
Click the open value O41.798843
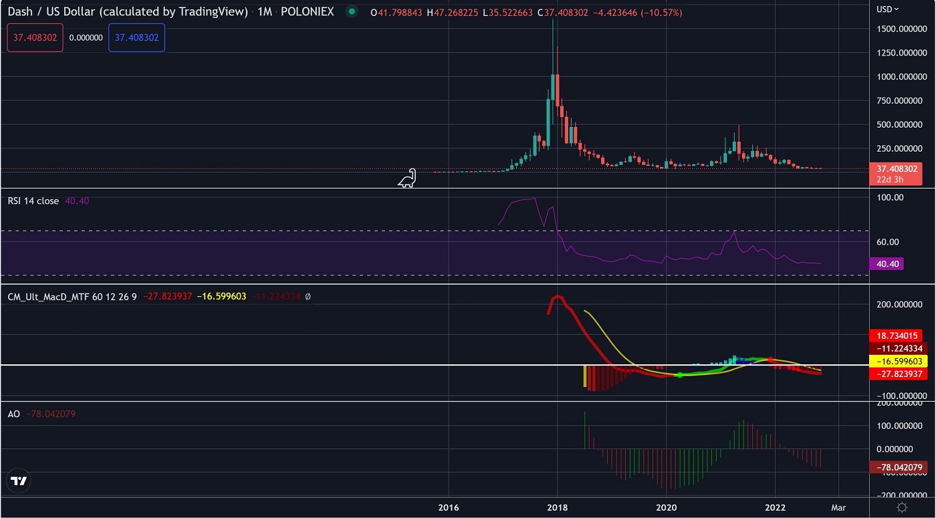397,13
